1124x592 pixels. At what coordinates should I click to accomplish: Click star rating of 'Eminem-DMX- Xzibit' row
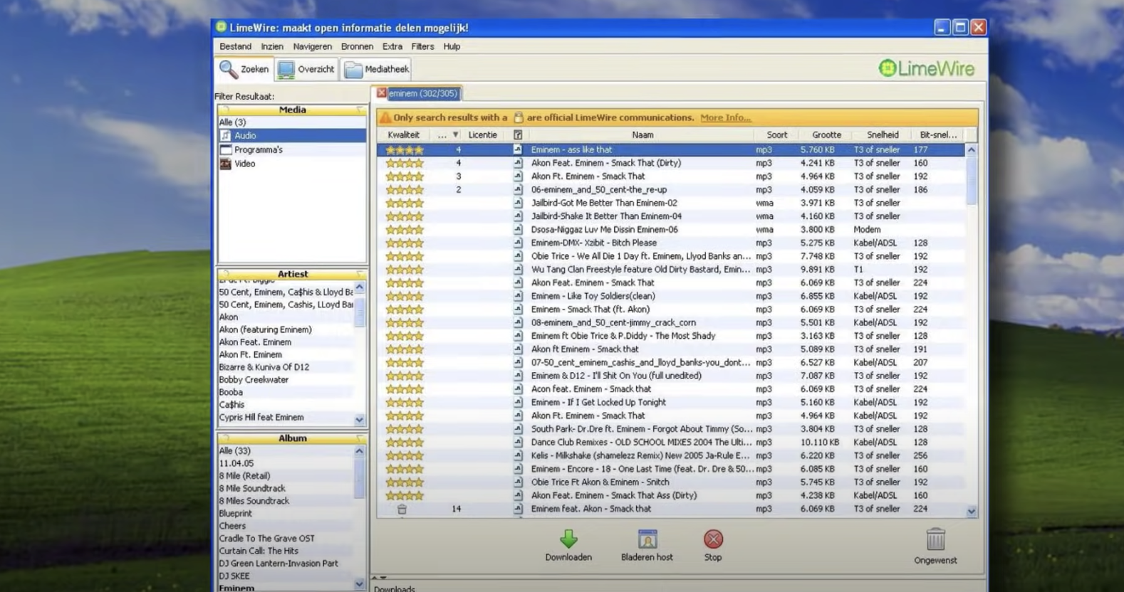pos(405,243)
